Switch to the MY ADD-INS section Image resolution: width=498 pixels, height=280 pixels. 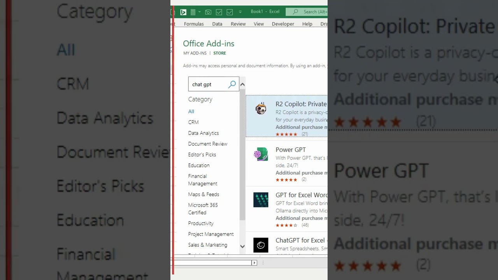(x=195, y=53)
